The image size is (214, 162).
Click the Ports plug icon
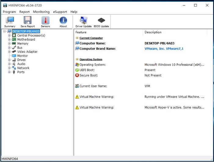[14, 72]
